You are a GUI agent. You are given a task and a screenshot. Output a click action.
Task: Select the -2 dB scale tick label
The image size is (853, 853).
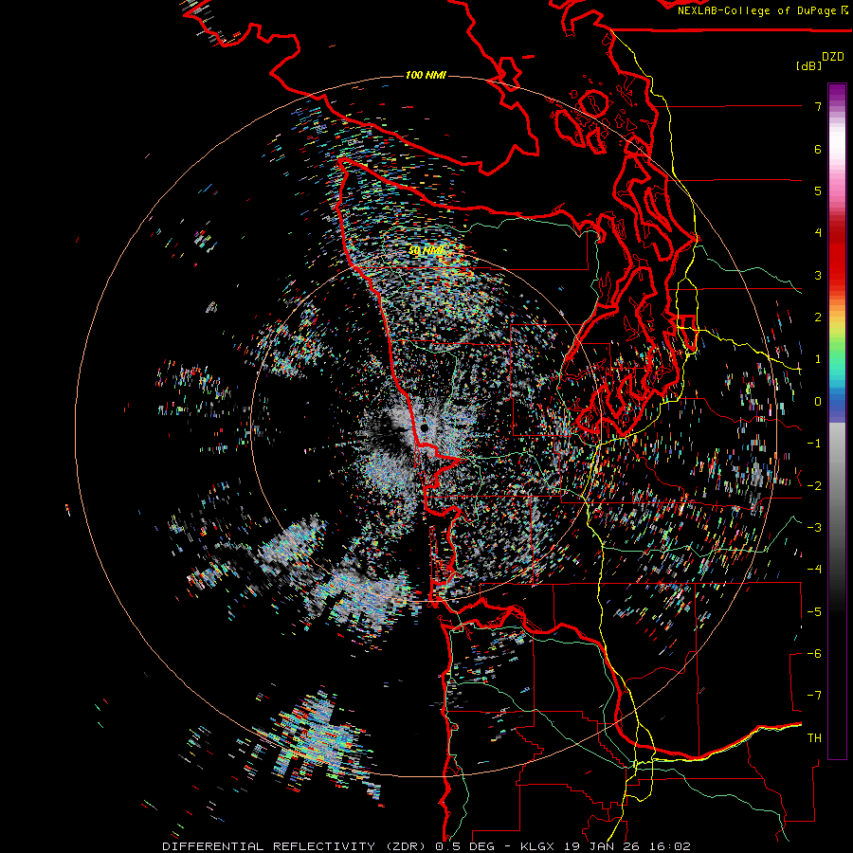tap(814, 486)
